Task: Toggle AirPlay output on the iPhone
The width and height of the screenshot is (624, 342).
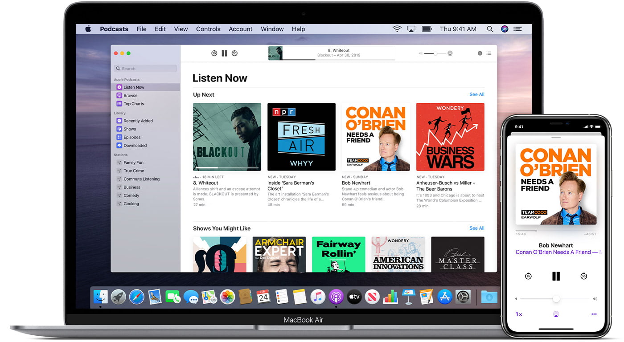Action: 555,313
